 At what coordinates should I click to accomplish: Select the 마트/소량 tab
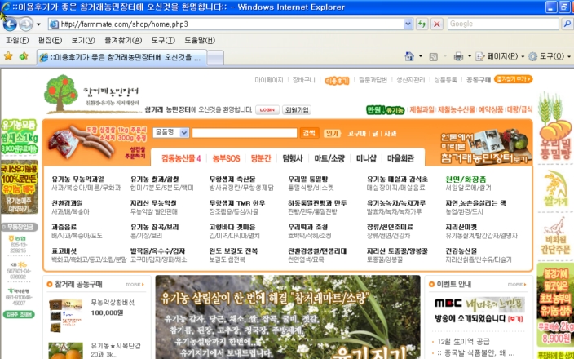pyautogui.click(x=329, y=158)
